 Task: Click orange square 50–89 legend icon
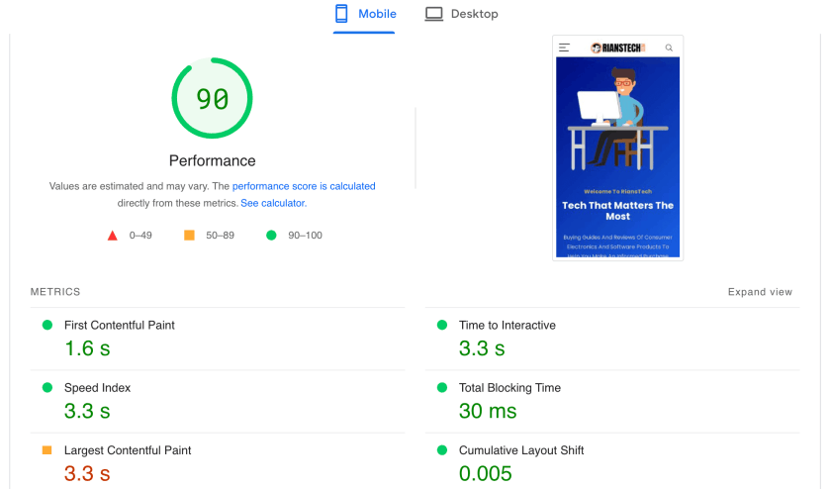189,235
